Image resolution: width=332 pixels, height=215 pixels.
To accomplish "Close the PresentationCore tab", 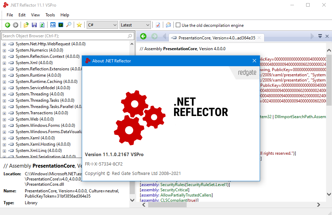I will click(259, 38).
